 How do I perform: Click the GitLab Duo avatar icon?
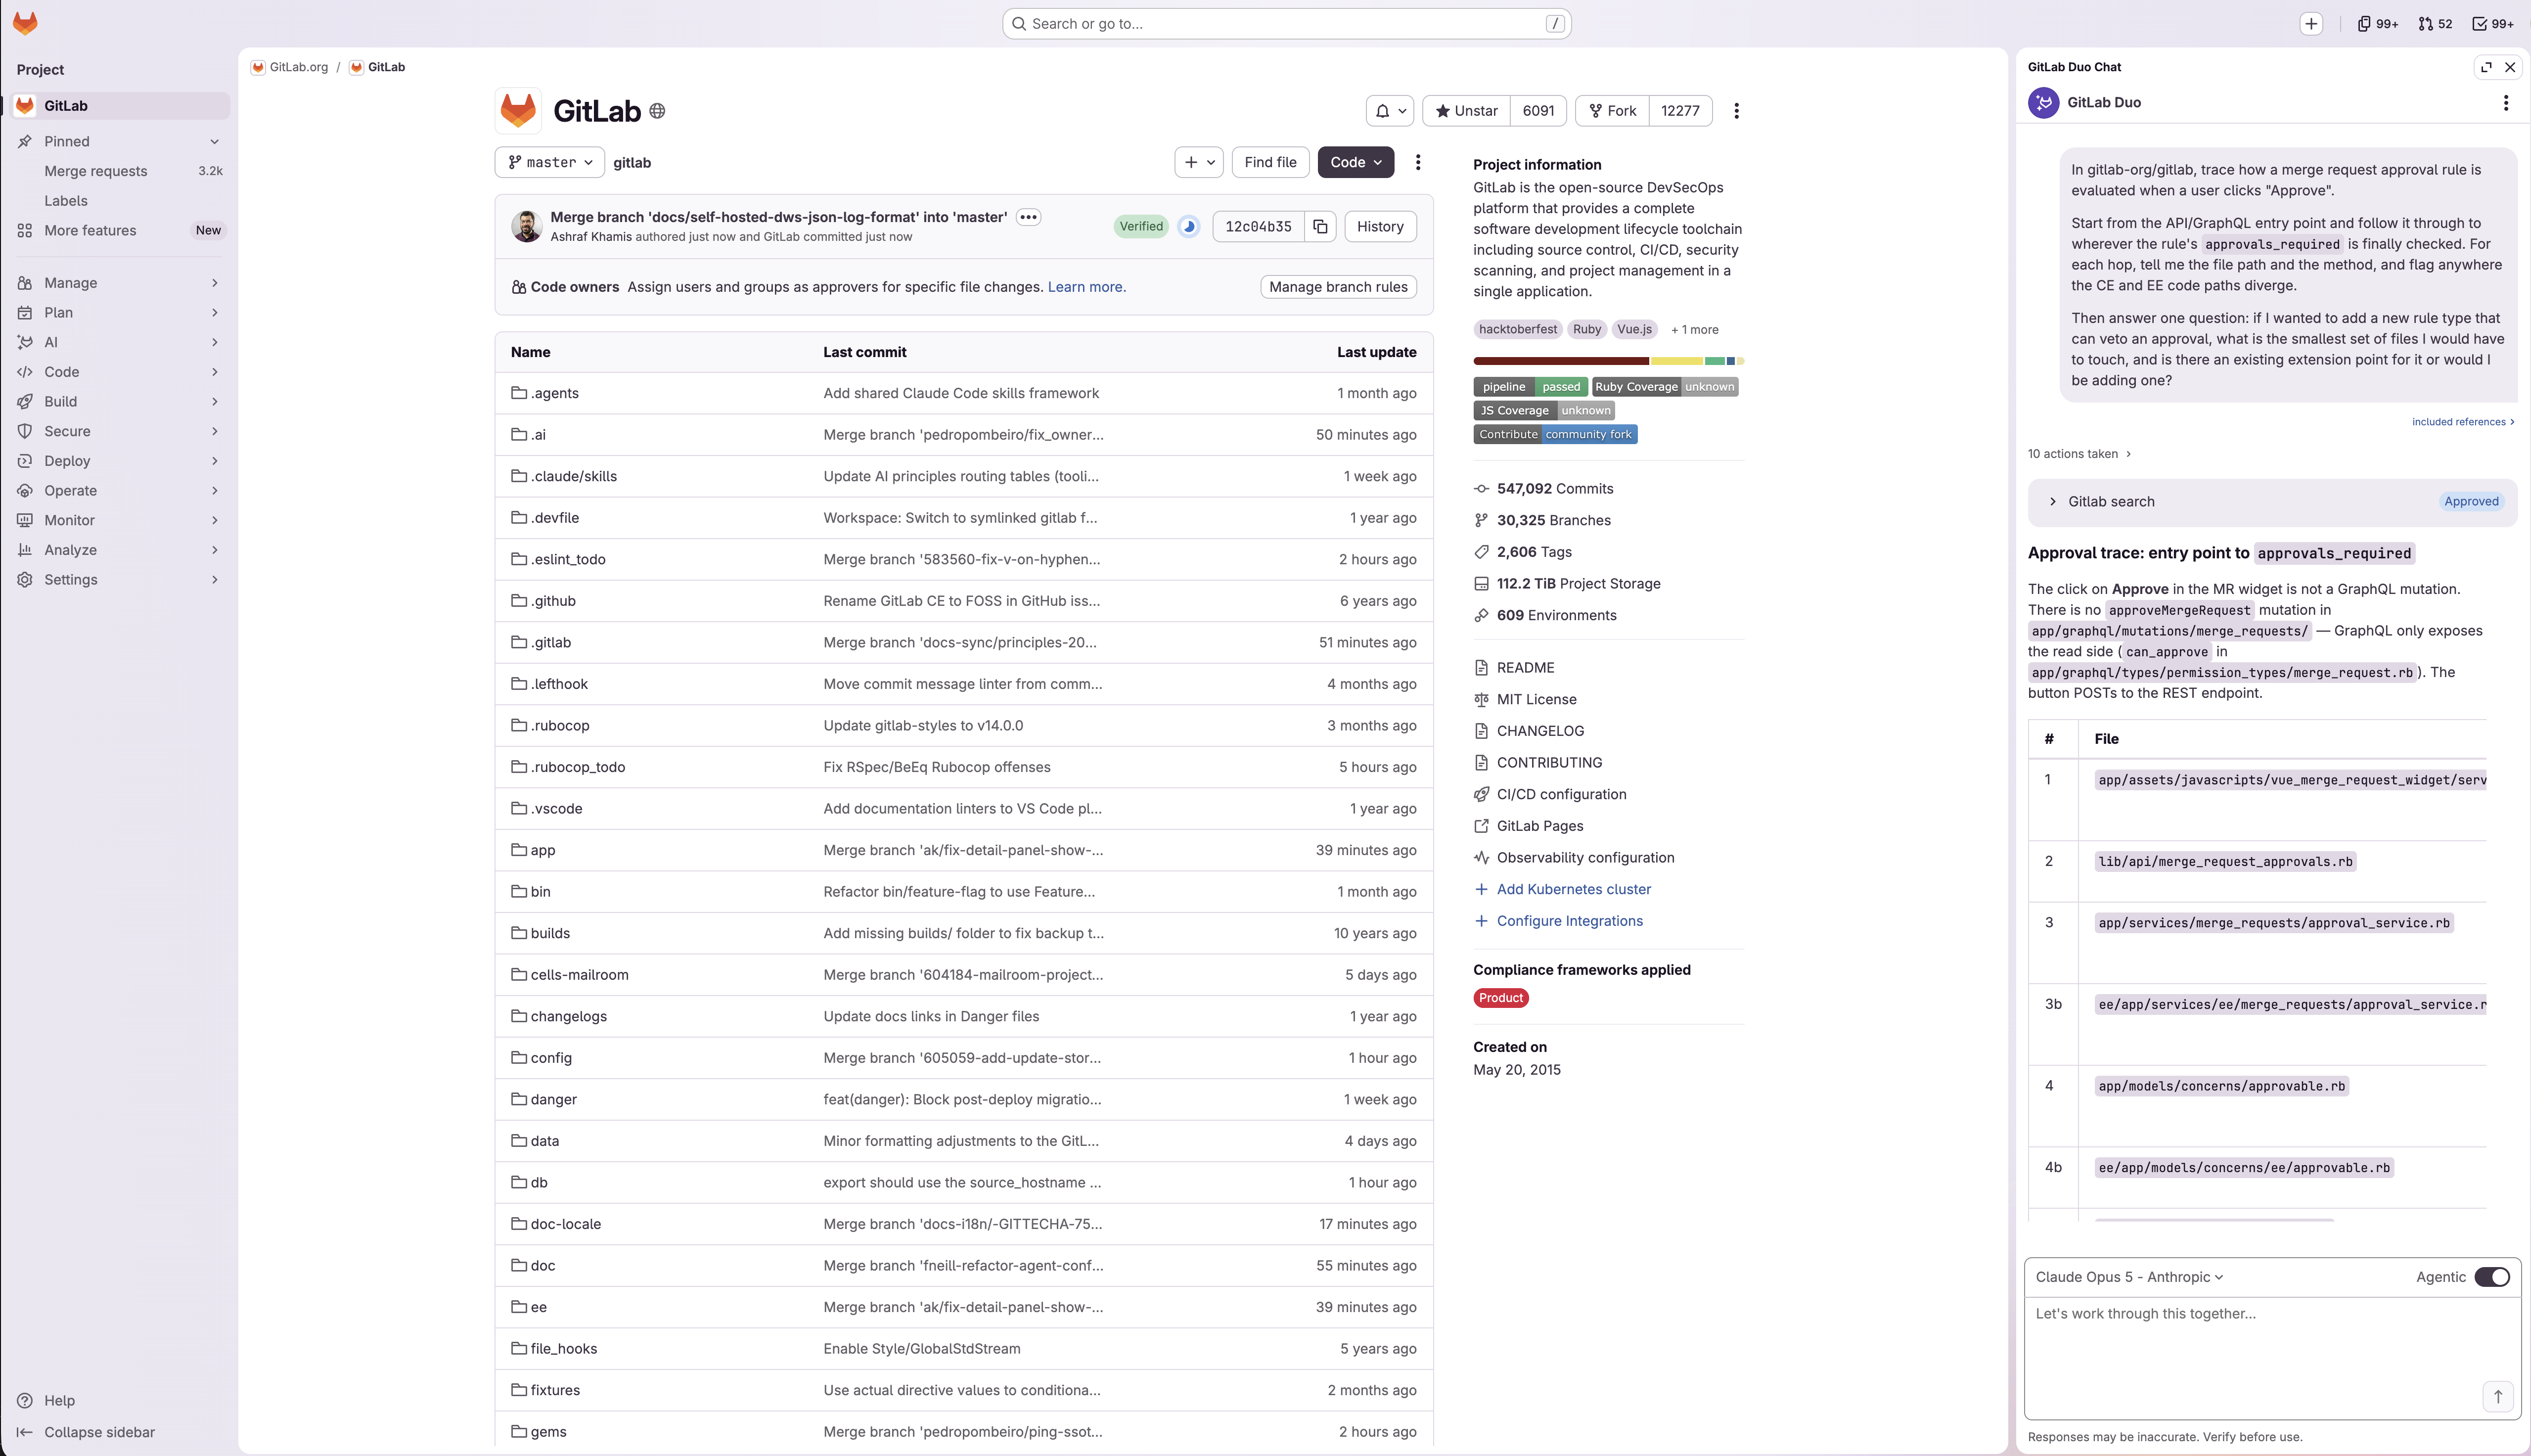(x=2043, y=103)
